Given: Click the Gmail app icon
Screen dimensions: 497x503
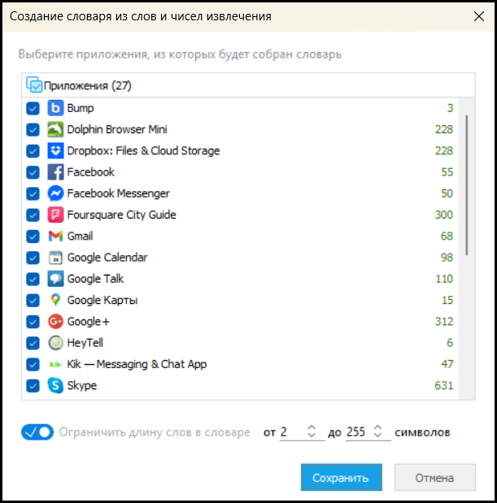Looking at the screenshot, I should [x=55, y=236].
